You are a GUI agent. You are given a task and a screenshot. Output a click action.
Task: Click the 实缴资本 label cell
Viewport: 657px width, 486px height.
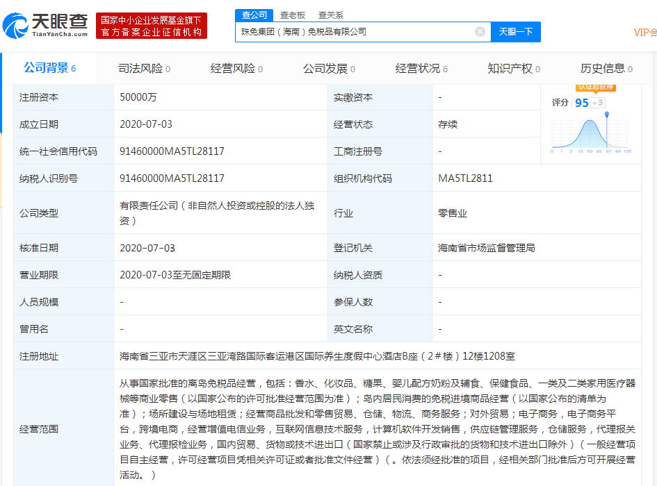tap(380, 97)
